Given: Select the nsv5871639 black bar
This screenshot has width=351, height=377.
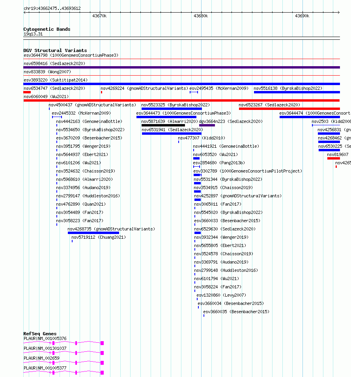Looking at the screenshot, I should (x=163, y=125).
